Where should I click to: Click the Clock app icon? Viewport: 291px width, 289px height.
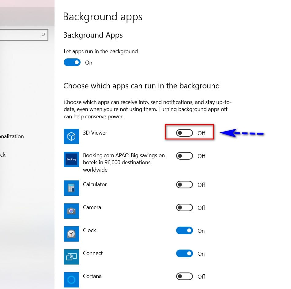pyautogui.click(x=71, y=234)
